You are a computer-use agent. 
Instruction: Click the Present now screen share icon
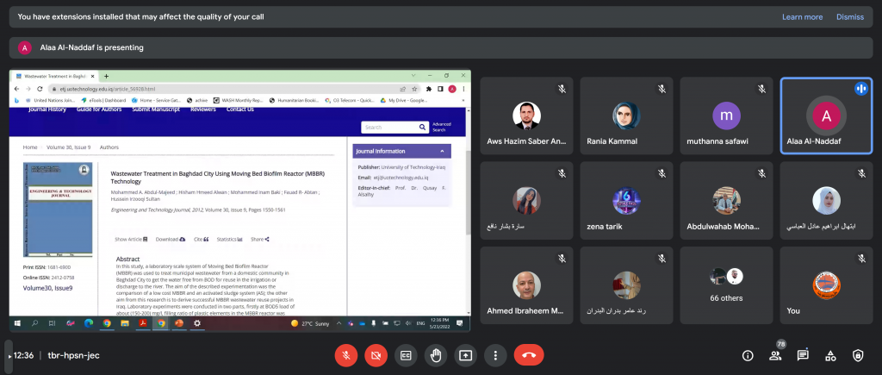[x=466, y=354]
